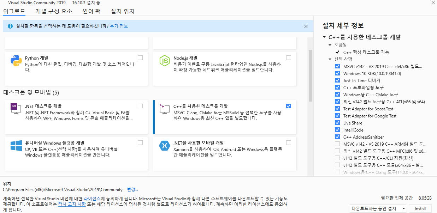437x213 pixels.
Task: Click the C++ desktop development workload icon
Action: coord(165,109)
